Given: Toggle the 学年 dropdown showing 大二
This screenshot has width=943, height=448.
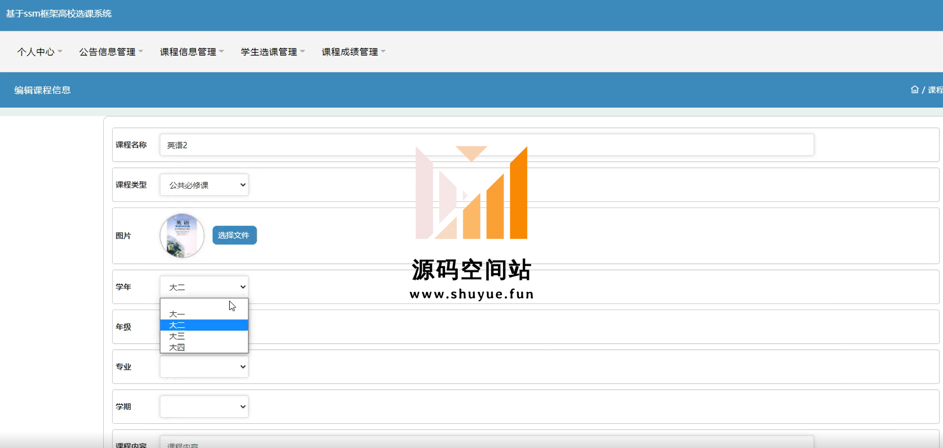Looking at the screenshot, I should (204, 287).
